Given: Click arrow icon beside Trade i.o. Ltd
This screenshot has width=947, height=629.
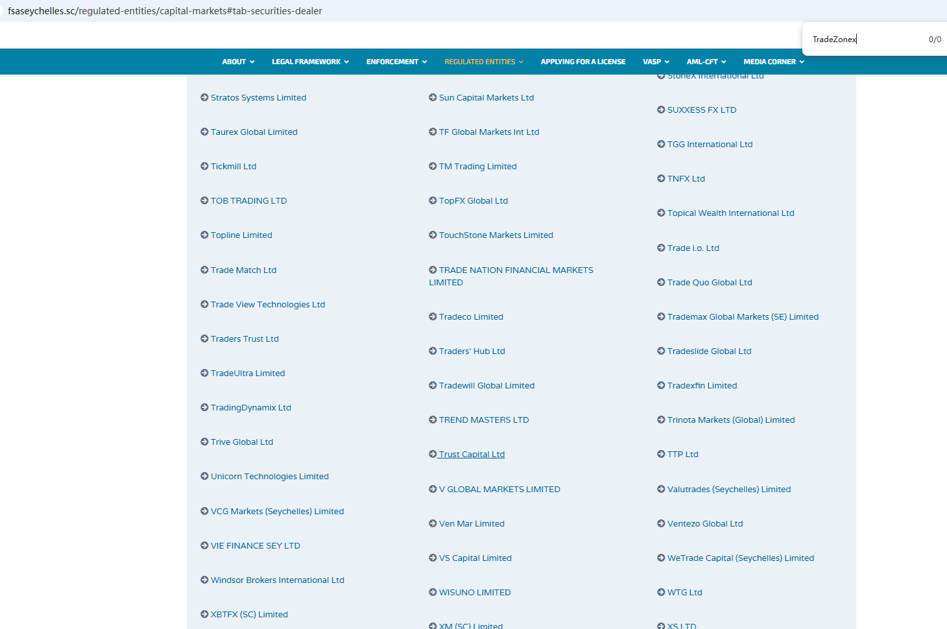Looking at the screenshot, I should coord(661,248).
